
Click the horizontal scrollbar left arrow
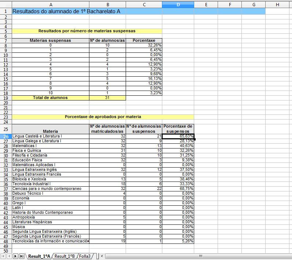(x=101, y=256)
